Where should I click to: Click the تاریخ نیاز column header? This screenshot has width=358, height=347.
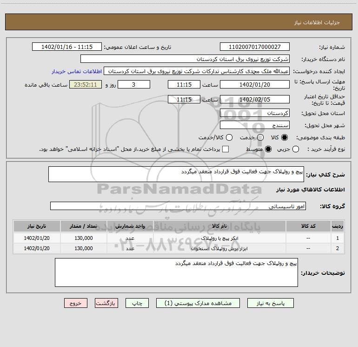[37, 226]
